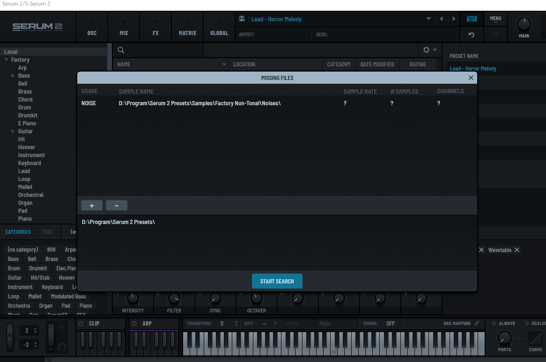Screen dimensions: 546x362
Task: Adjust the OCTAVER macro knob
Action: pos(256,298)
